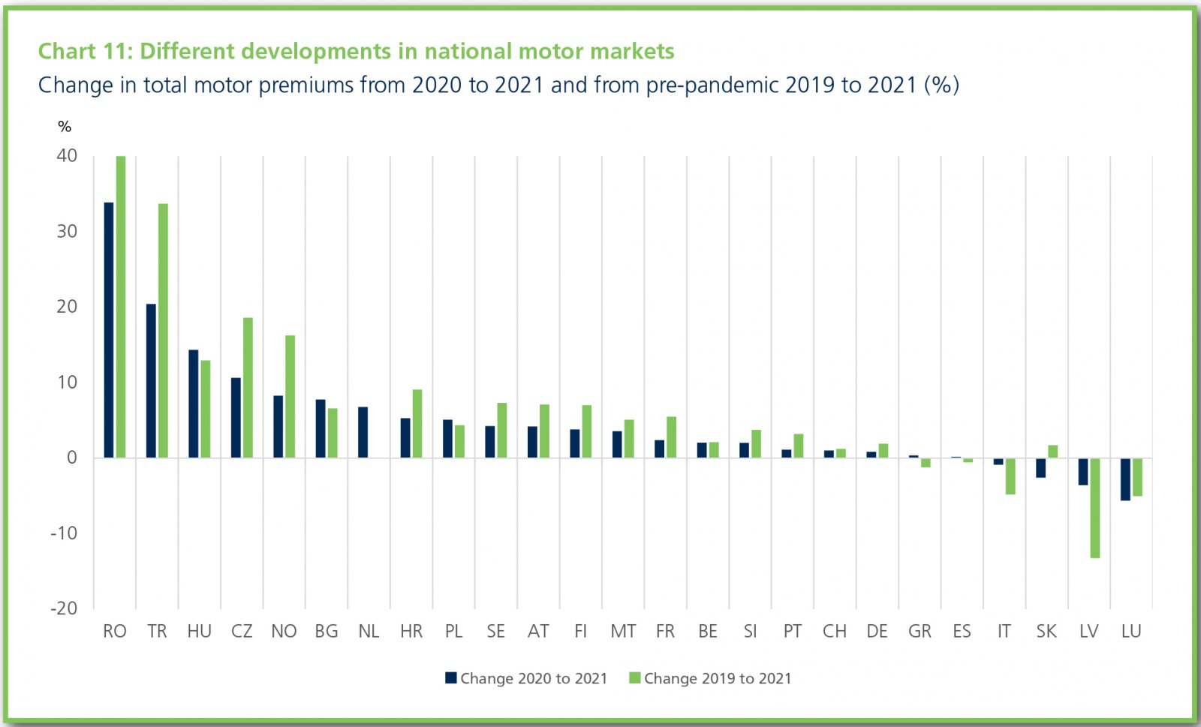Image resolution: width=1201 pixels, height=727 pixels.
Task: Select the negative green bar for IT
Action: 1010,476
